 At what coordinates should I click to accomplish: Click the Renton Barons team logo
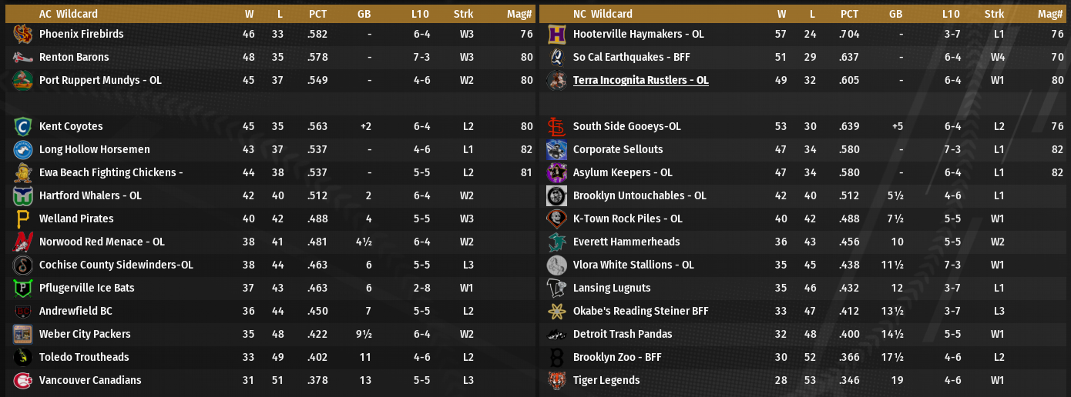point(22,57)
